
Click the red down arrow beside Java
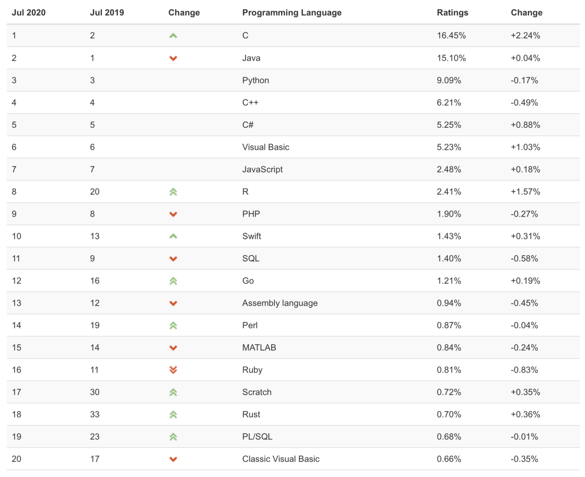[173, 58]
